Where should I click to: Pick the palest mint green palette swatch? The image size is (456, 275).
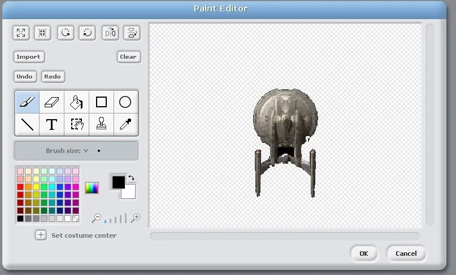[x=44, y=171]
